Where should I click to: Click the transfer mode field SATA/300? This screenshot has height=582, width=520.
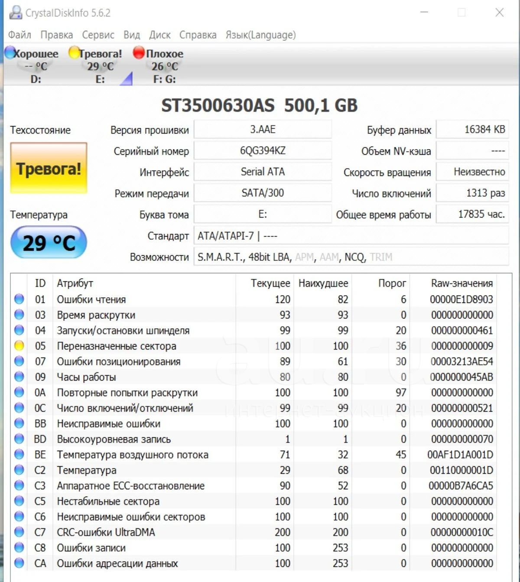click(x=263, y=193)
